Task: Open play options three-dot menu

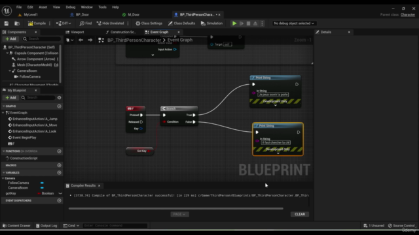Action: 262,23
